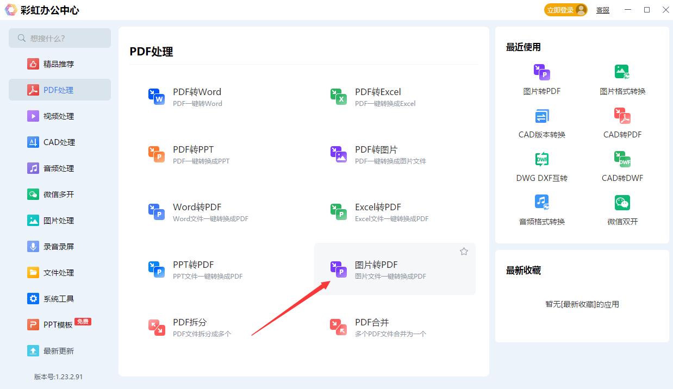
Task: Switch to the 视频处理 section
Action: (x=60, y=116)
